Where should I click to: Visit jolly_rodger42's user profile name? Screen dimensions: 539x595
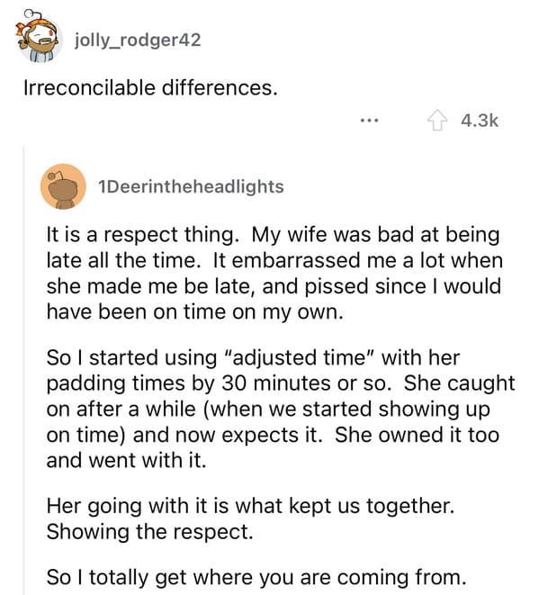pyautogui.click(x=138, y=40)
